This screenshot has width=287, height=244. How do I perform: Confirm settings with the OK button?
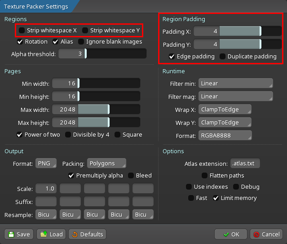point(230,234)
